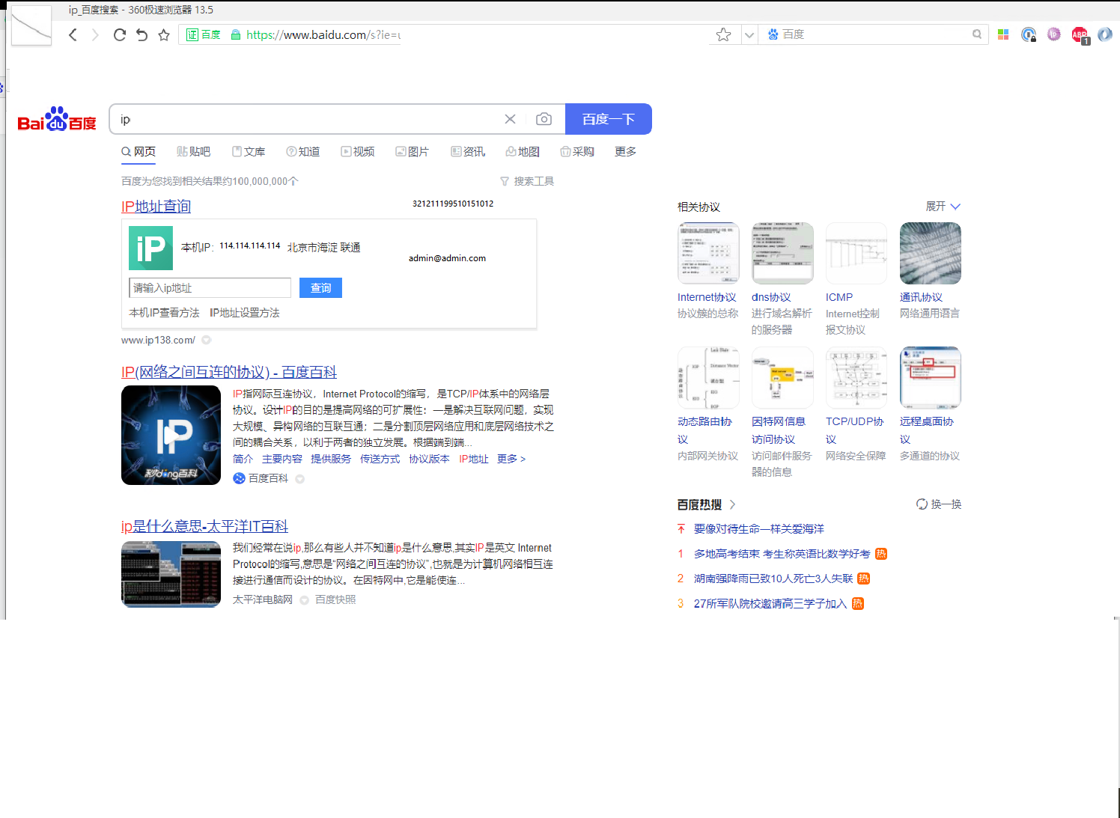Go back to the previous page
This screenshot has width=1120, height=818.
tap(73, 34)
